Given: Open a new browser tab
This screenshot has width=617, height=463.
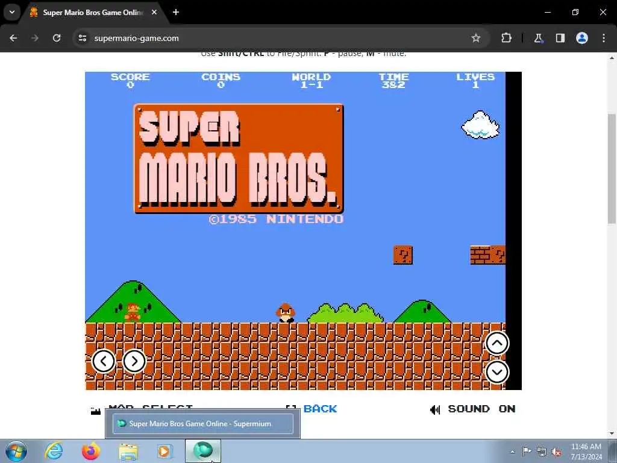Looking at the screenshot, I should 176,12.
